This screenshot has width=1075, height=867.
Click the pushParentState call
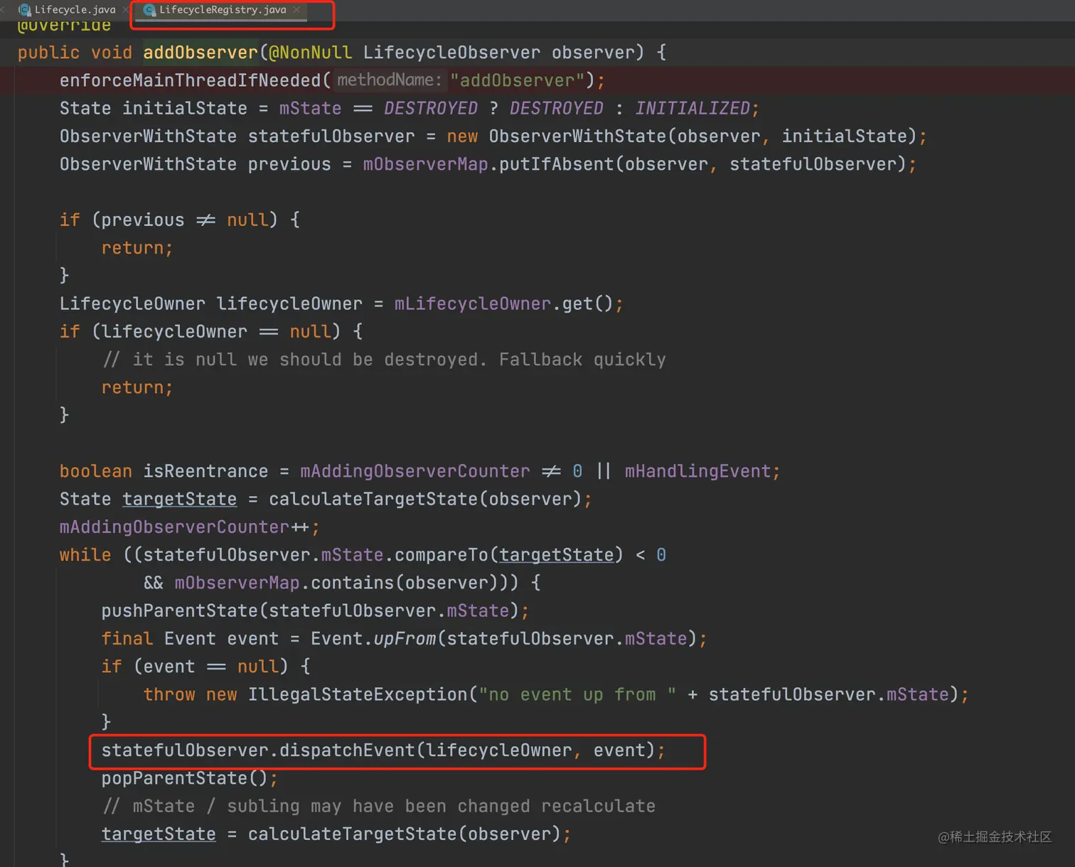pos(179,610)
